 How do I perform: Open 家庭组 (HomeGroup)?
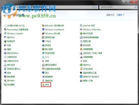click(46, 45)
